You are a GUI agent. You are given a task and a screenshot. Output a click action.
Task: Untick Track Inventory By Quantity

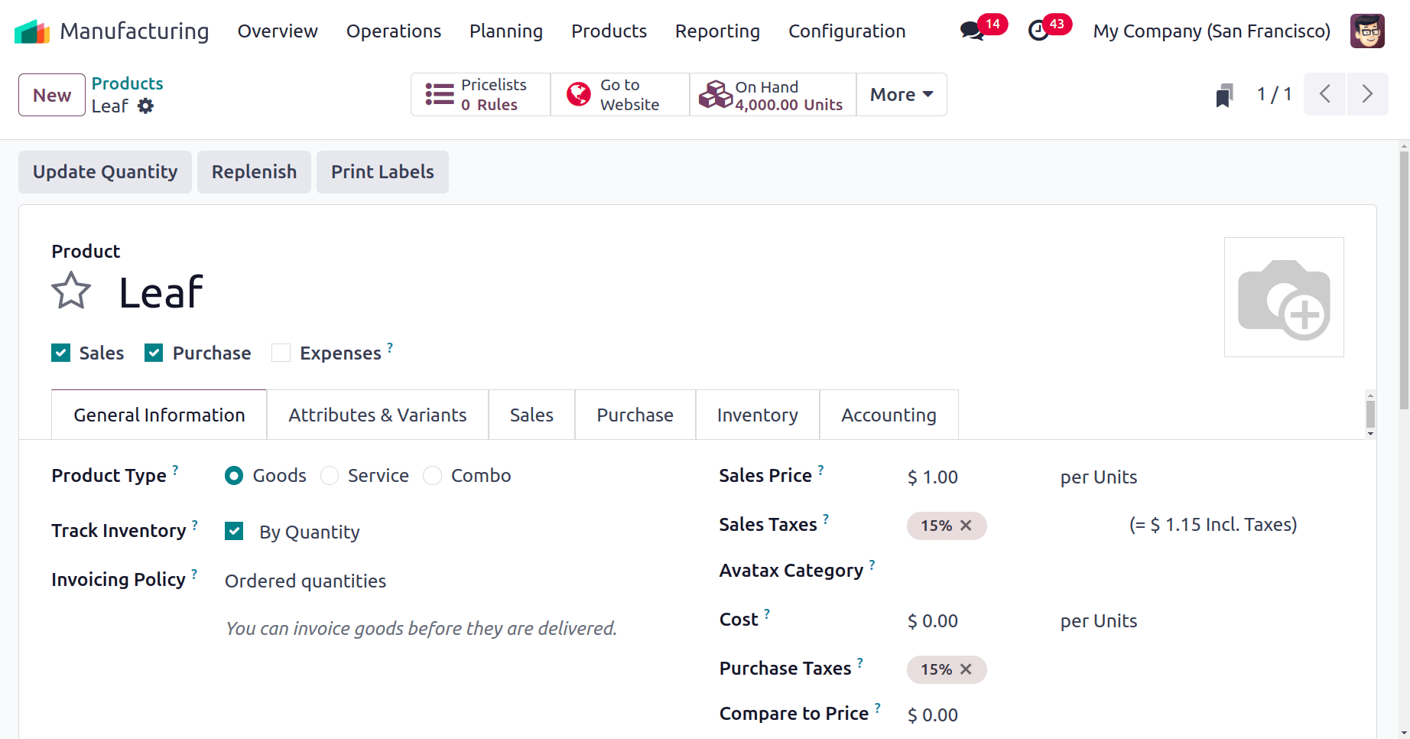point(234,531)
